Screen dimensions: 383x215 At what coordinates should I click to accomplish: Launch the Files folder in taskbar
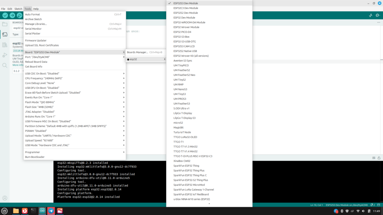pos(16,211)
